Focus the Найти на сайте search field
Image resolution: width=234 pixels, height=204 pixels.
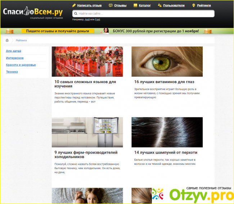pyautogui.click(x=144, y=14)
